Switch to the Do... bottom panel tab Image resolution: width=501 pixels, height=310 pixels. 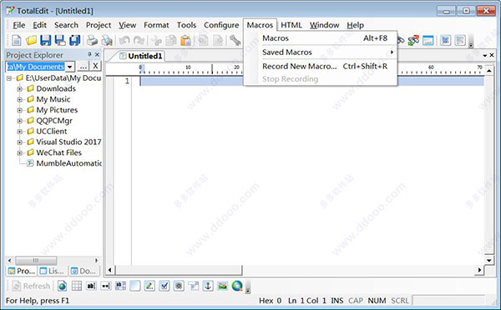pos(83,271)
